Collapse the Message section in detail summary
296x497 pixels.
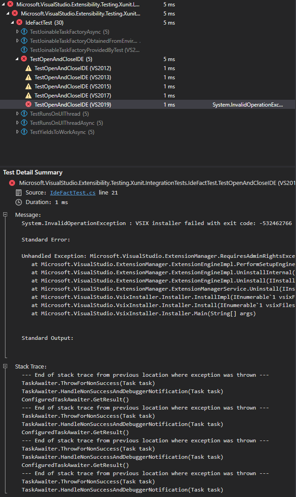click(5, 215)
